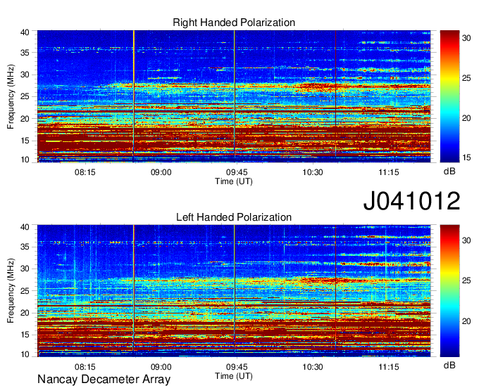The height and width of the screenshot is (388, 479).
Task: Click the dB unit label under the top colorbar
Action: pyautogui.click(x=449, y=172)
